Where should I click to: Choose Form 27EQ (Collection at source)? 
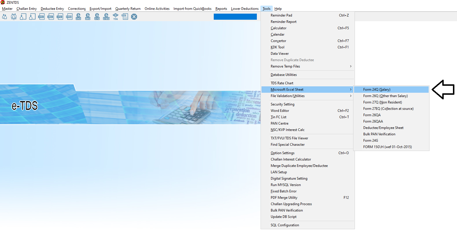pyautogui.click(x=391, y=109)
